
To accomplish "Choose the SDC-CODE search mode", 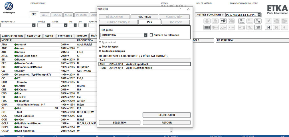I will [x=176, y=22].
